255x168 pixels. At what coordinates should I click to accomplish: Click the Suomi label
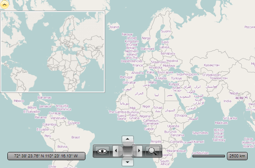[166, 31]
